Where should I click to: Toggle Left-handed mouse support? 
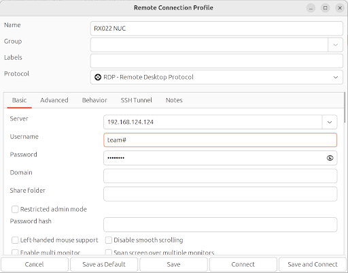pos(15,240)
